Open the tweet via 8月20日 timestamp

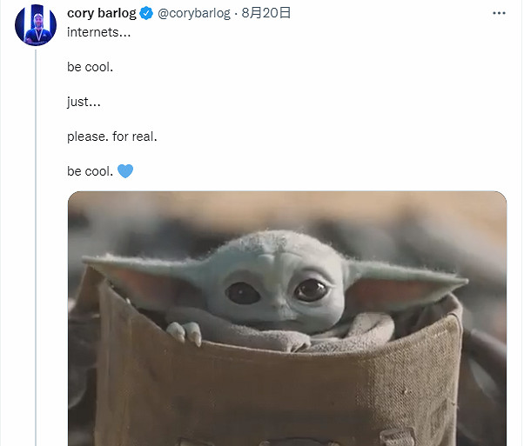pyautogui.click(x=265, y=13)
